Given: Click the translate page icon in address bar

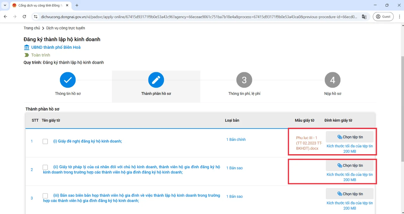Looking at the screenshot, I should [364, 17].
